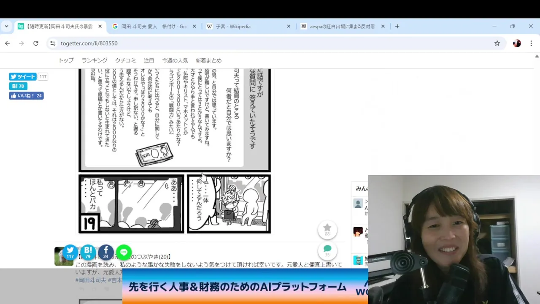The width and height of the screenshot is (540, 304).
Task: Open ランキング page
Action: (94, 60)
